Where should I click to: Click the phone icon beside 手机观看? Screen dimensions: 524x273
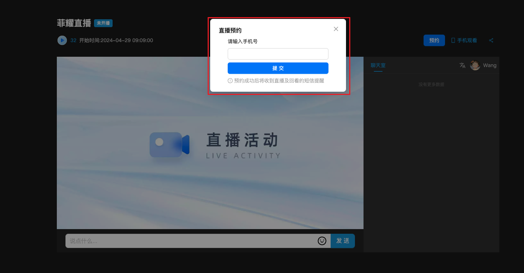point(453,40)
